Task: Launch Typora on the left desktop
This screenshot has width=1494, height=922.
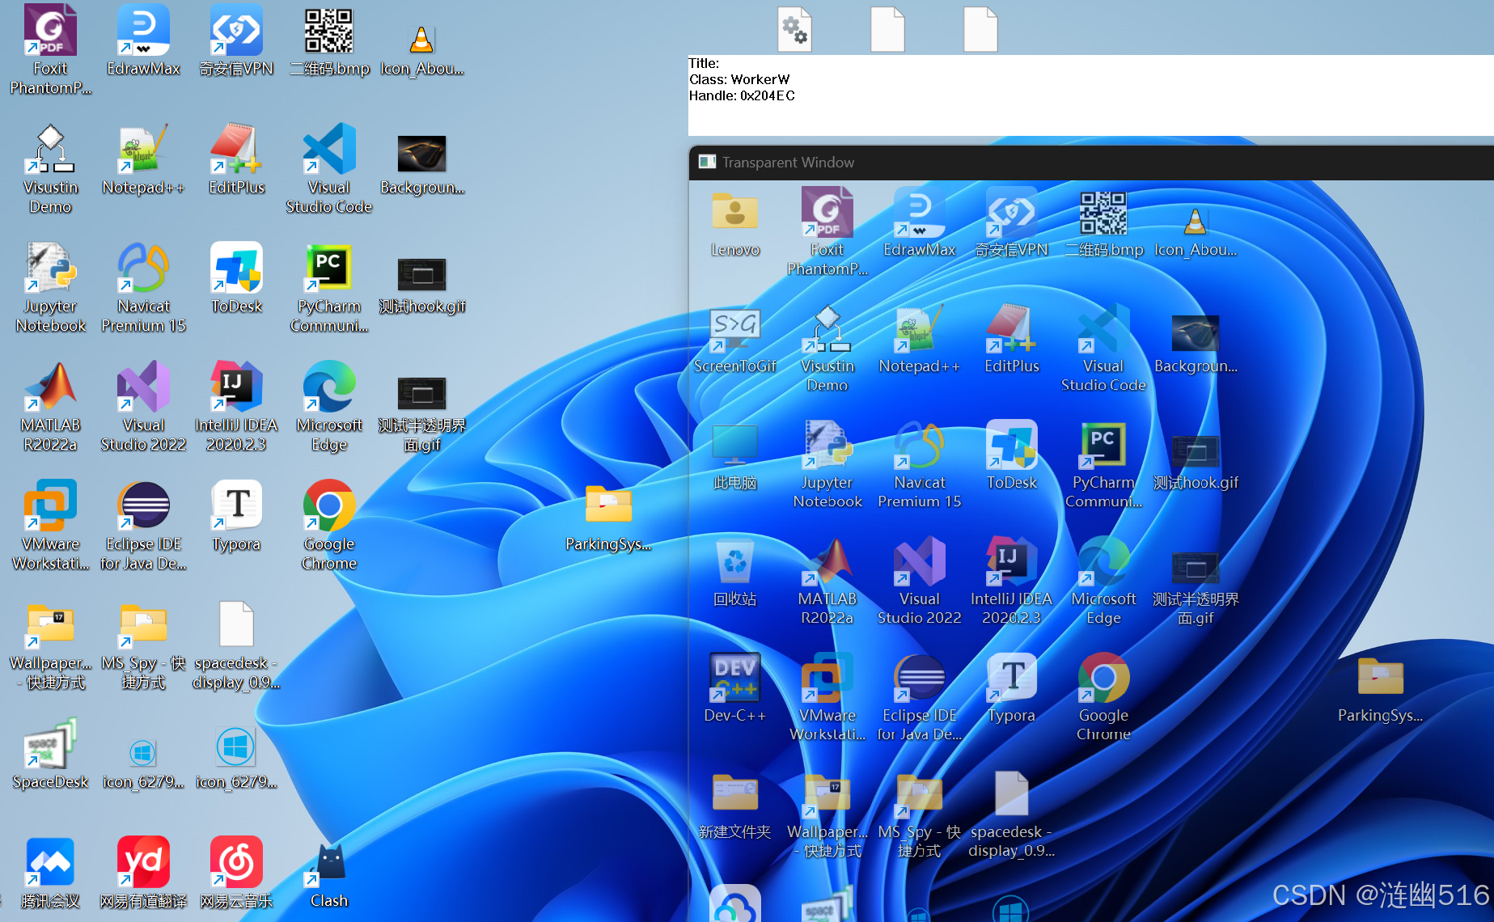Action: pyautogui.click(x=236, y=516)
